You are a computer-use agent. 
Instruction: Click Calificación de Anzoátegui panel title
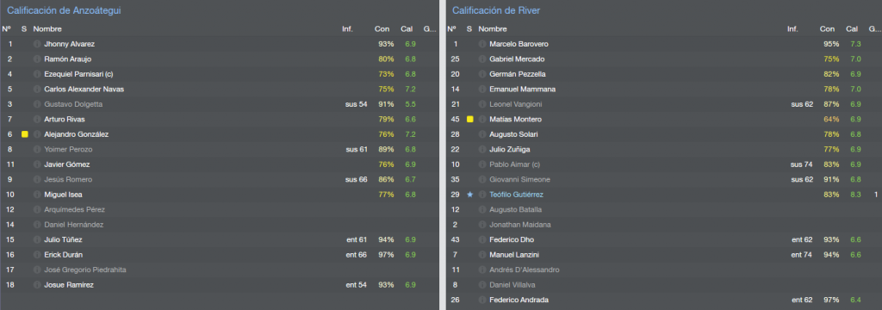[64, 10]
